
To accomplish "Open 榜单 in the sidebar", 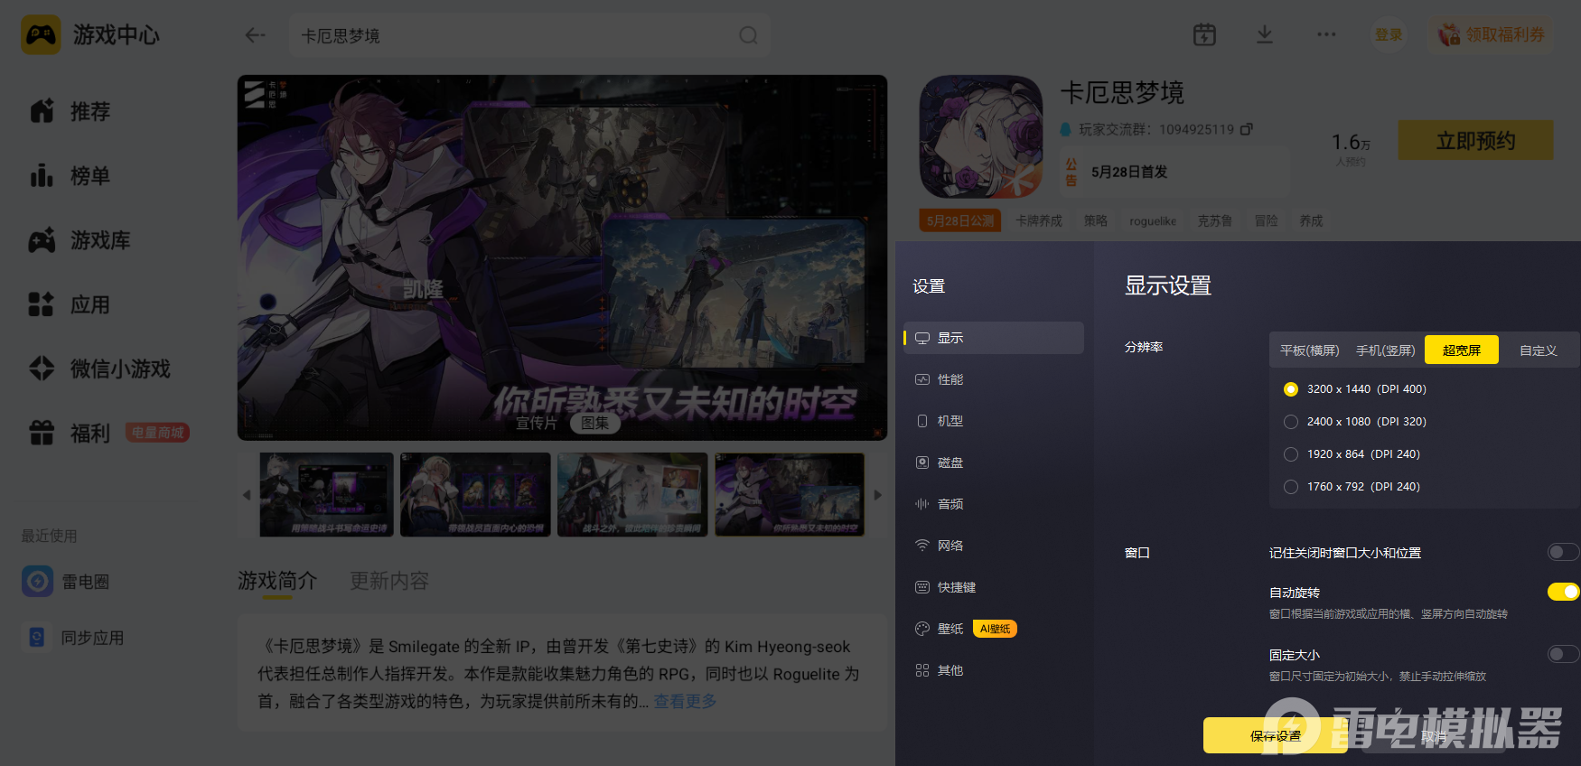I will coord(70,175).
